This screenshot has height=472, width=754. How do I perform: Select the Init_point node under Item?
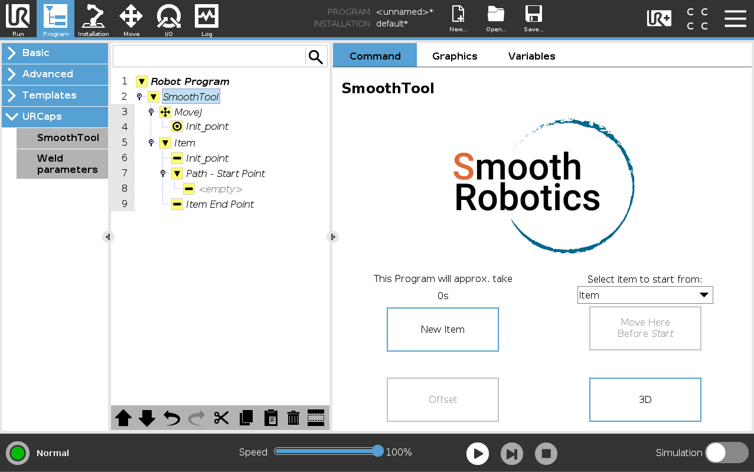point(207,158)
